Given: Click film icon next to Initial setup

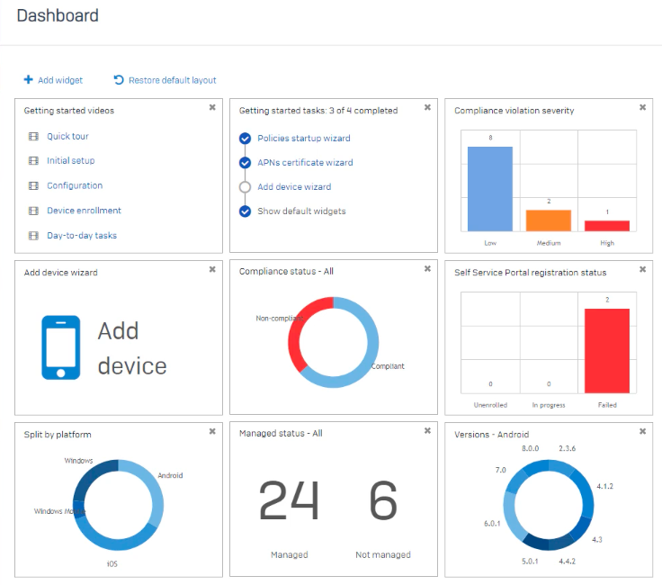Looking at the screenshot, I should coord(33,160).
